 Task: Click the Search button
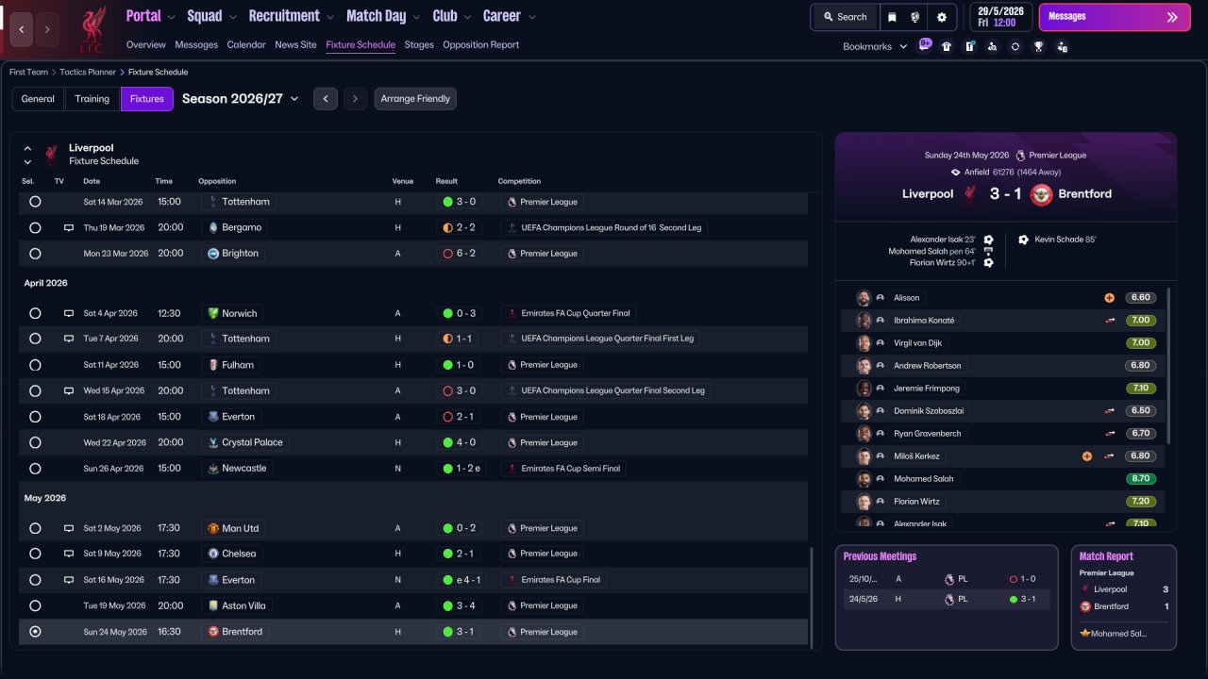click(x=844, y=17)
